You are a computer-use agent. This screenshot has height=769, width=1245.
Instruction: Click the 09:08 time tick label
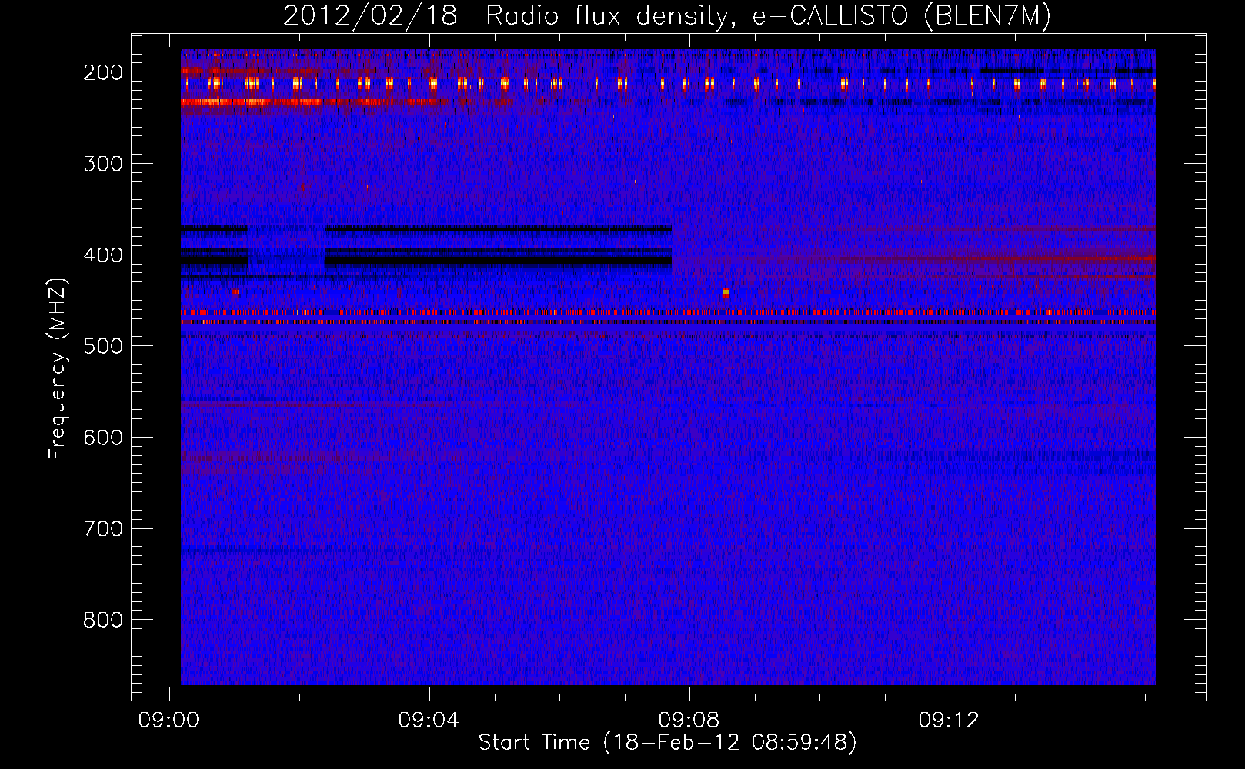point(689,721)
